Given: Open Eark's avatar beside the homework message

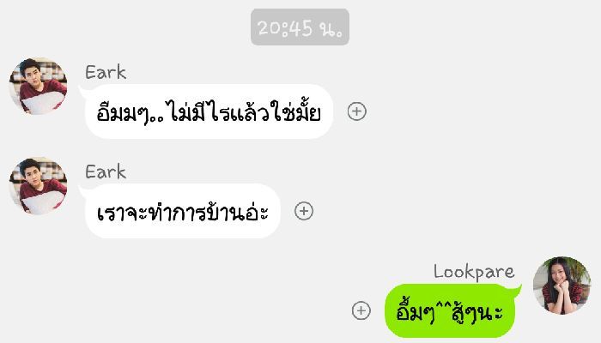Looking at the screenshot, I should (x=38, y=186).
